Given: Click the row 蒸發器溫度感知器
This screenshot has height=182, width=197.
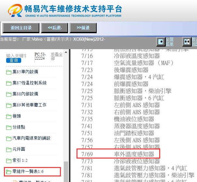Looking at the screenshot, I should click(x=120, y=126).
